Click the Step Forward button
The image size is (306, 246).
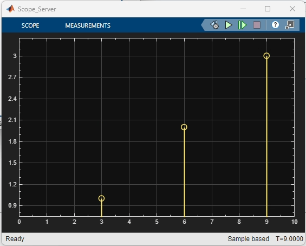(242, 25)
